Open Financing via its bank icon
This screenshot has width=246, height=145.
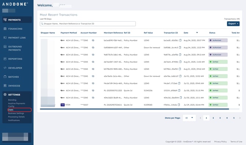tap(5, 29)
